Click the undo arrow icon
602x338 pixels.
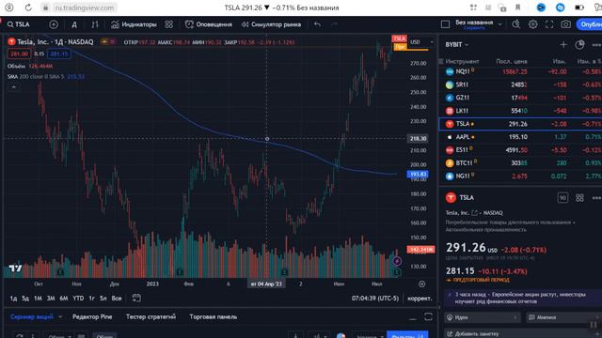coord(317,24)
